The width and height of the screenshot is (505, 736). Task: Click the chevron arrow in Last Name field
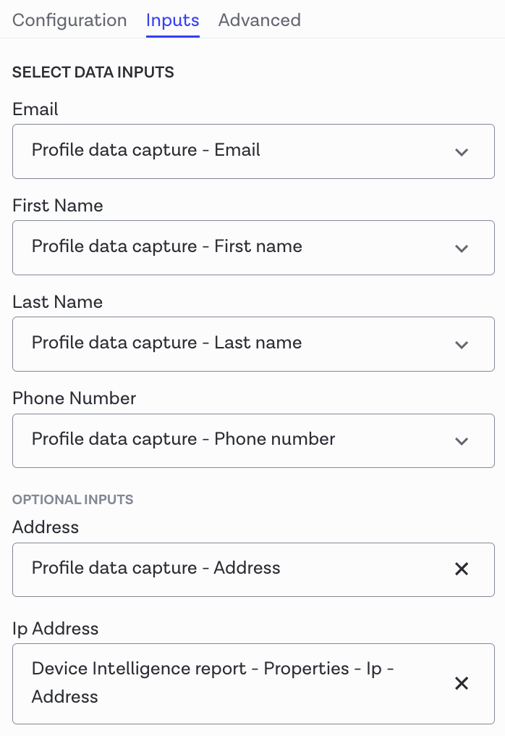point(462,345)
